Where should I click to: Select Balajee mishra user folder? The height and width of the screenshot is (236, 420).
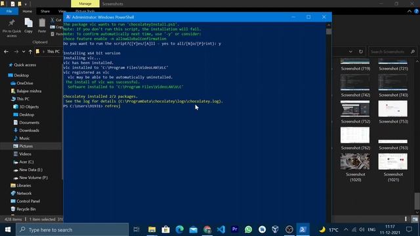pos(29,91)
